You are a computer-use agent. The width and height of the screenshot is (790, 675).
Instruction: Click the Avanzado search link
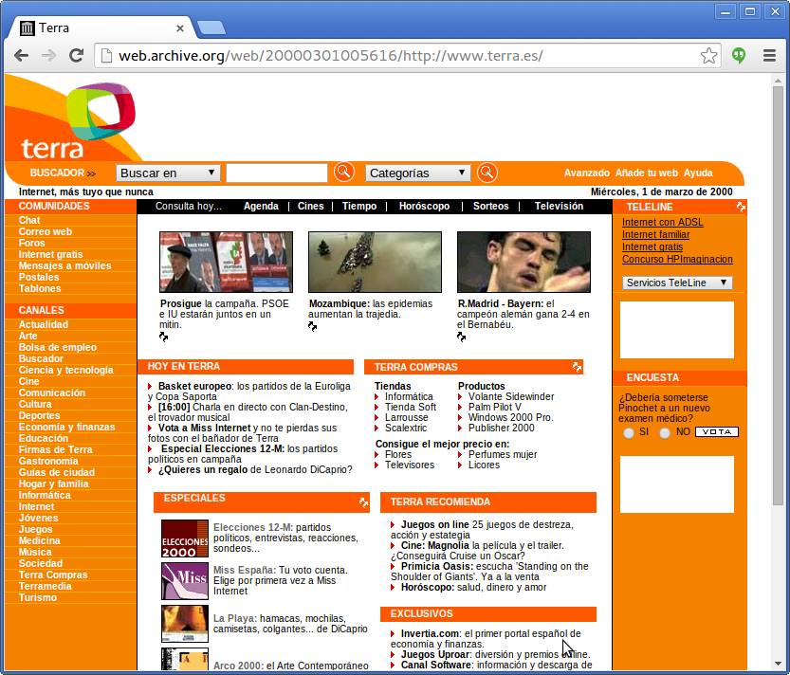[x=586, y=173]
